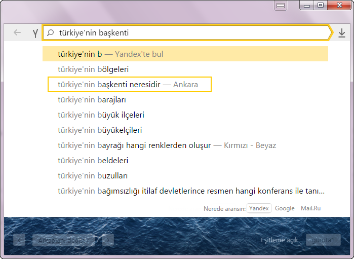
Task: Click the next background arrow button
Action: pyautogui.click(x=108, y=240)
